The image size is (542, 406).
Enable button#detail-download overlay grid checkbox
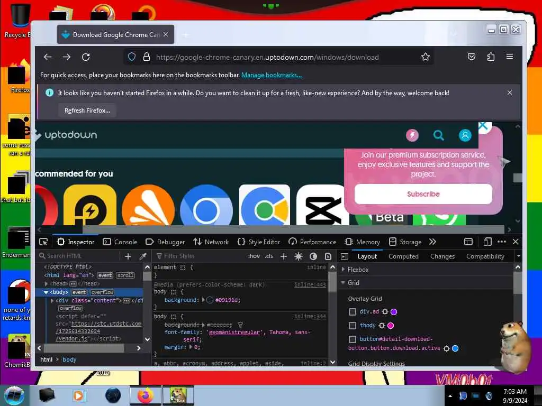pos(352,339)
